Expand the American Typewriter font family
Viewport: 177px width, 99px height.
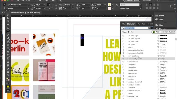click(x=127, y=59)
